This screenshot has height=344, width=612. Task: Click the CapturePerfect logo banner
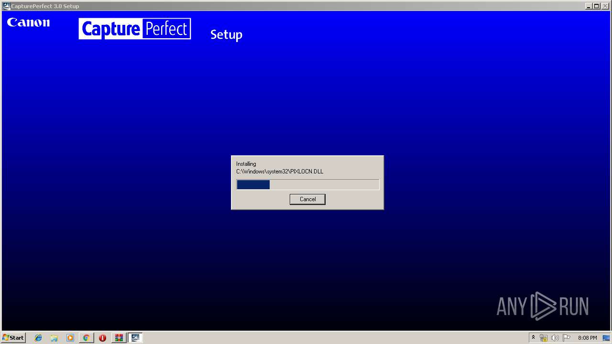(x=135, y=29)
